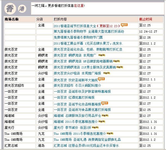
Task: Open 一田百货 圣诞派对食品展优惠打折海报 link
Action: 82,110
